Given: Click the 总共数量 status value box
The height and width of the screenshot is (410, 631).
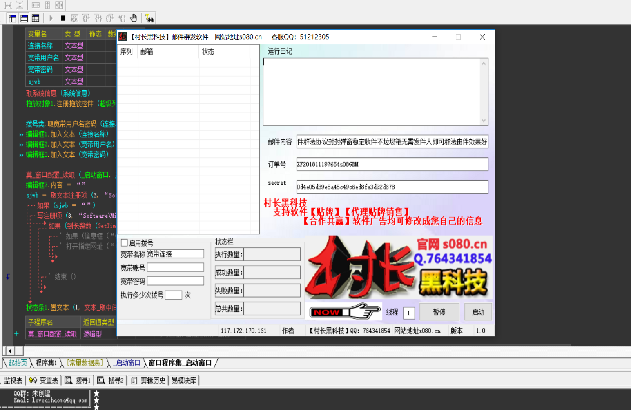Looking at the screenshot, I should 272,309.
